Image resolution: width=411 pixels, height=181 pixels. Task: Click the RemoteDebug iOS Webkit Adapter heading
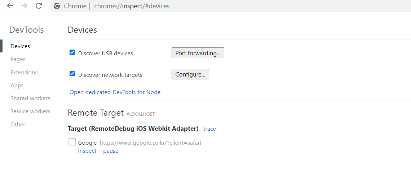click(x=133, y=129)
